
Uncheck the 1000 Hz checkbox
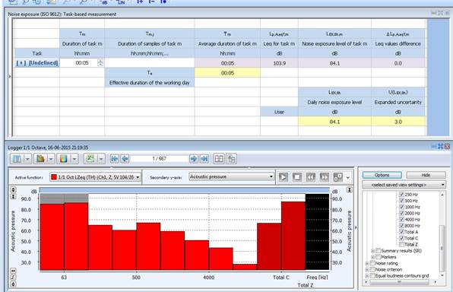tap(401, 207)
